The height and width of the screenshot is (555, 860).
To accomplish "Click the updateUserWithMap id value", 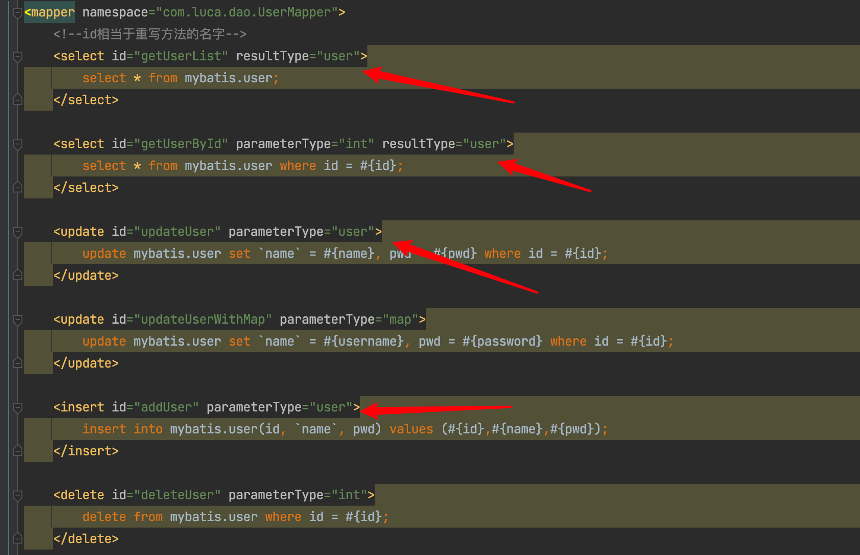I will click(203, 320).
